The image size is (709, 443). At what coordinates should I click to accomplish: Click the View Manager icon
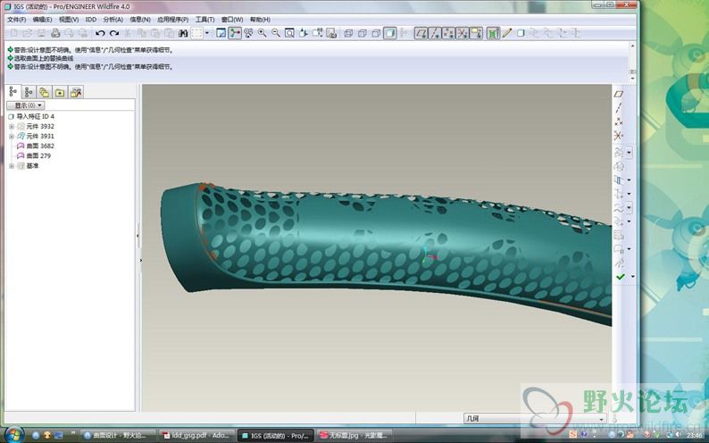[331, 33]
